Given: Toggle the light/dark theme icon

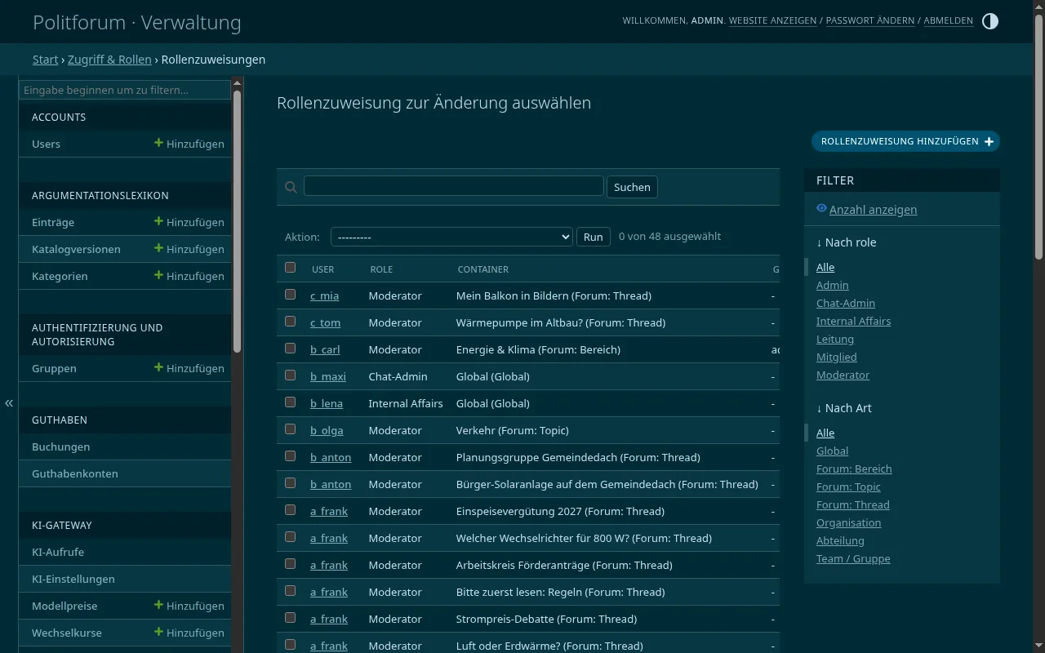Looking at the screenshot, I should point(990,21).
